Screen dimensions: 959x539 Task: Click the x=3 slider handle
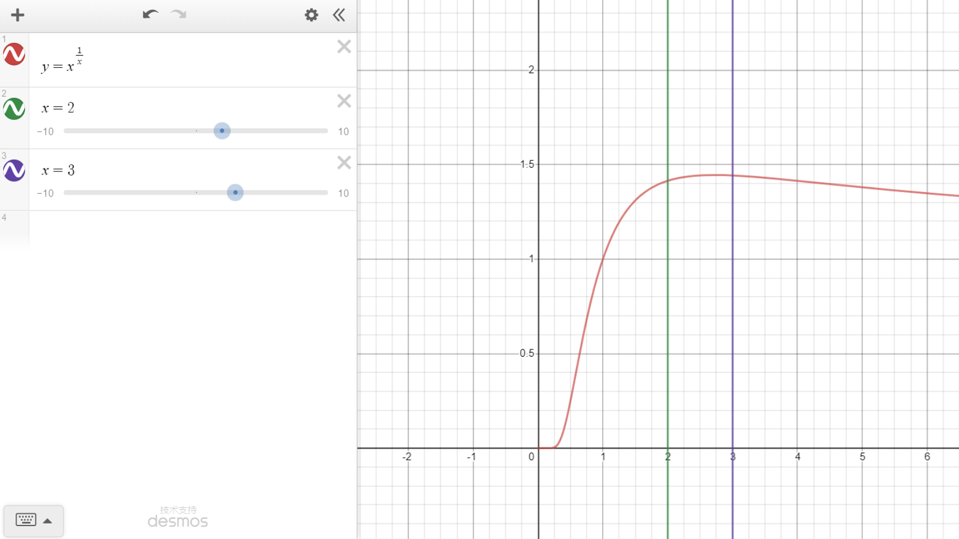(235, 193)
